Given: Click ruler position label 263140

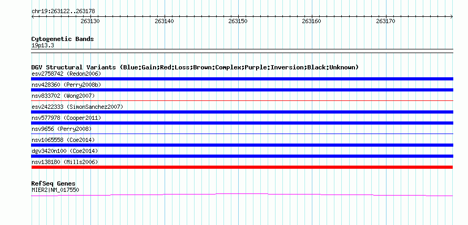Looking at the screenshot, I should click(164, 21).
